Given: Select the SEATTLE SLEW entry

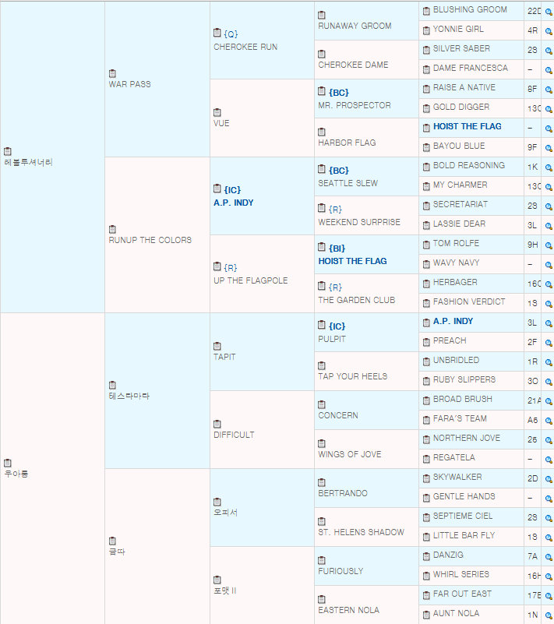Looking at the screenshot, I should 348,183.
